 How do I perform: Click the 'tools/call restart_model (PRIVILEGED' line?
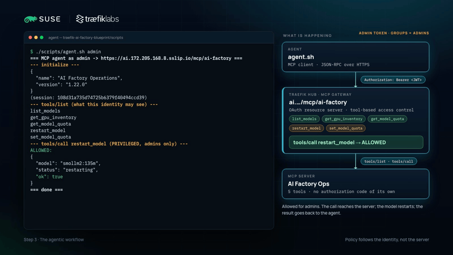109,144
